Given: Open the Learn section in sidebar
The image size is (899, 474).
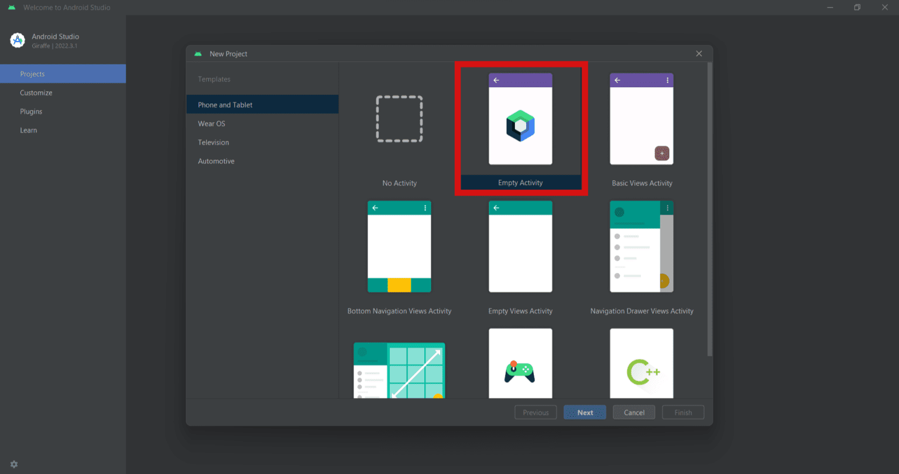Looking at the screenshot, I should [63, 130].
